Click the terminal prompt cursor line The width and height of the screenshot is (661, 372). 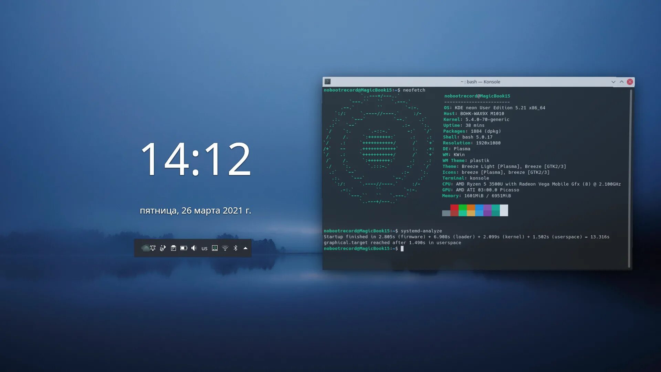point(402,249)
